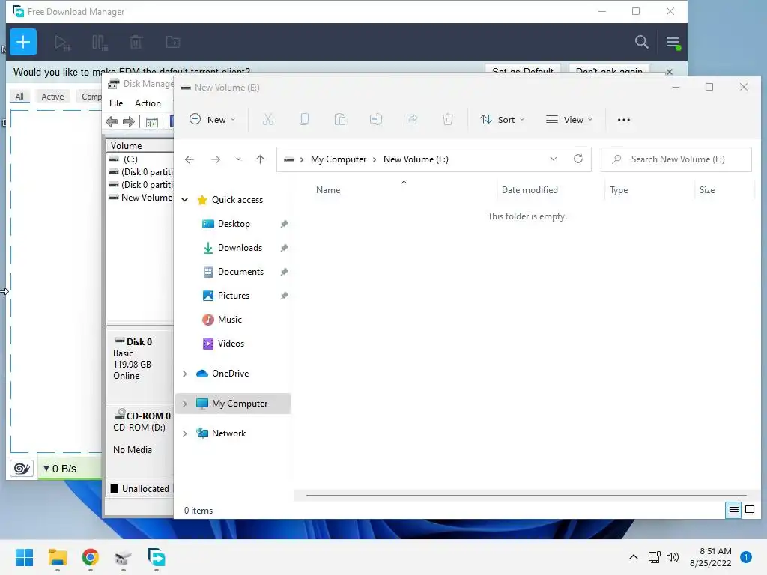Image resolution: width=767 pixels, height=575 pixels.
Task: Open Documents in Quick access
Action: tap(240, 272)
